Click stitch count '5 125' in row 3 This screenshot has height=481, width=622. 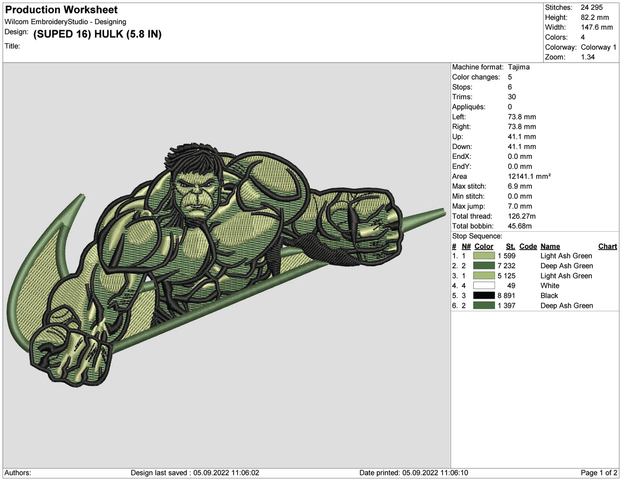pyautogui.click(x=506, y=276)
